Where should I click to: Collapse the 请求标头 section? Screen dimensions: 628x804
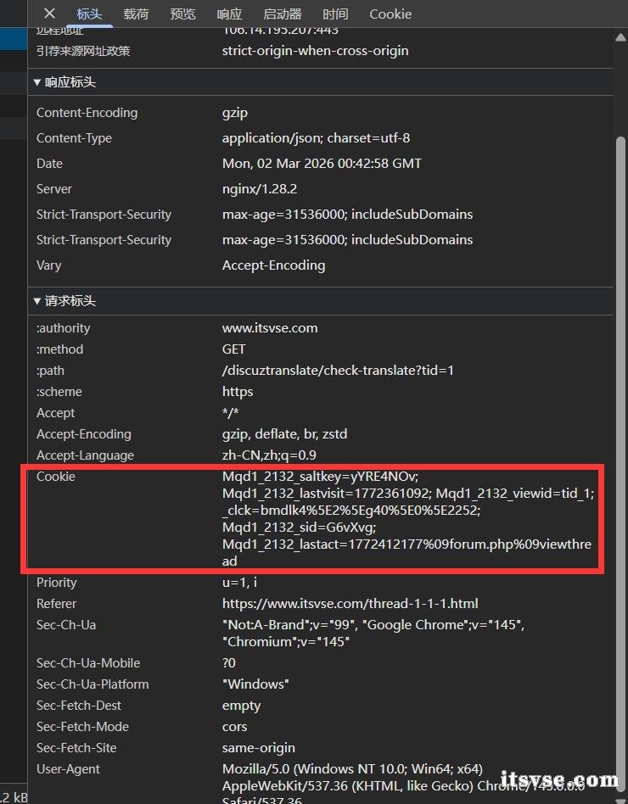coord(64,301)
